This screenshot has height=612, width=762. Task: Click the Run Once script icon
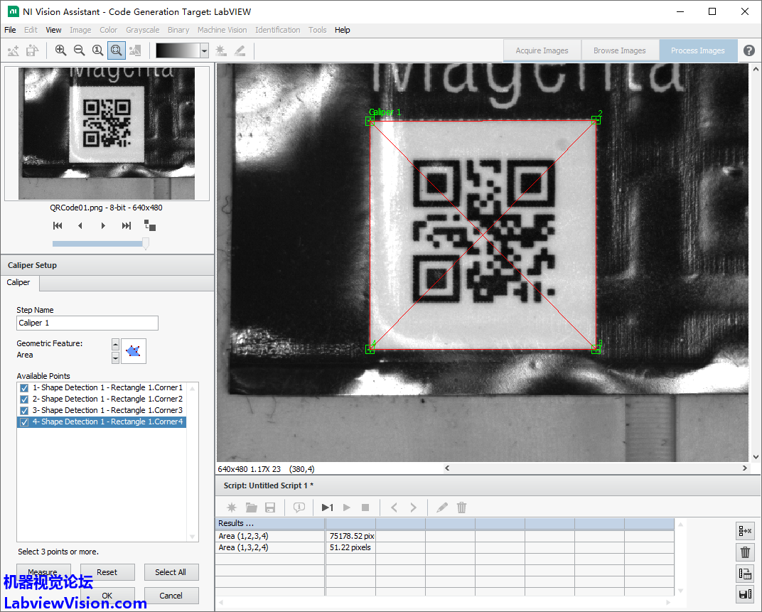327,508
